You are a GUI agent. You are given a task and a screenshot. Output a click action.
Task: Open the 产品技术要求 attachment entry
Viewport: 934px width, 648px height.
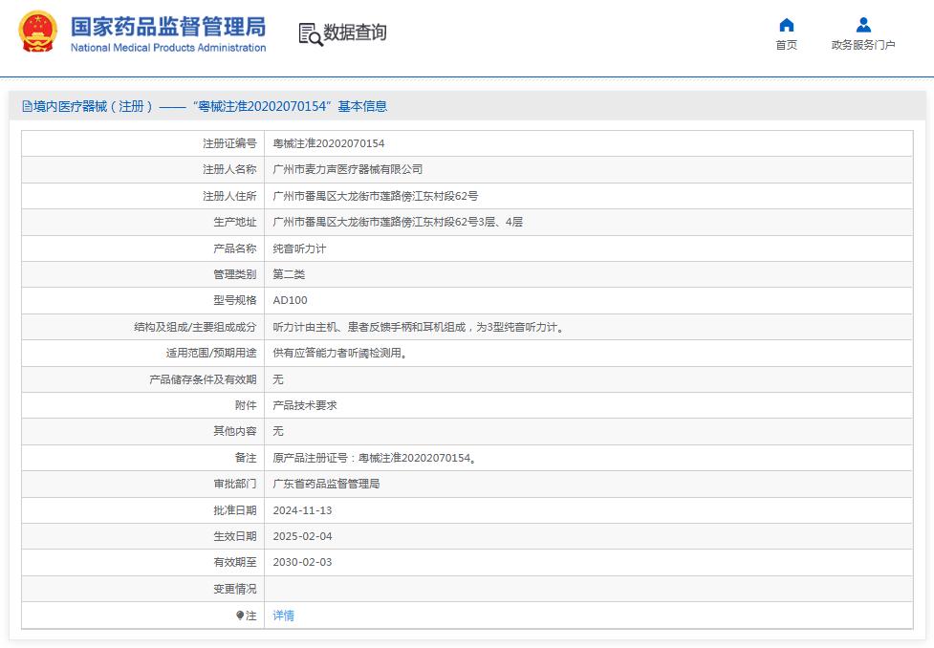click(303, 404)
